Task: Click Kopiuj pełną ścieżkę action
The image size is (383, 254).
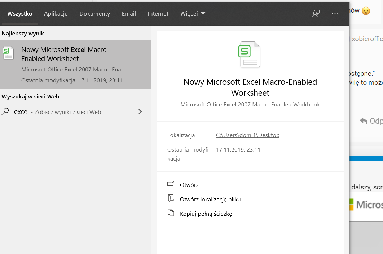Action: click(206, 214)
